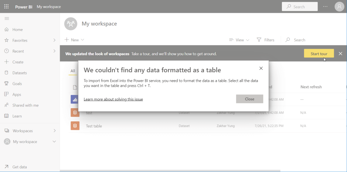Click the Close button in dialog
The image size is (347, 172).
250,99
